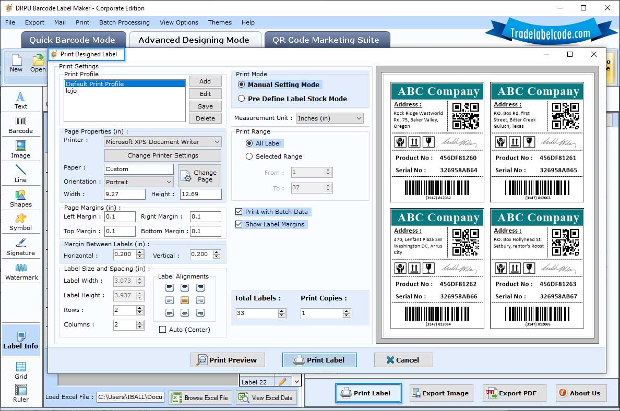This screenshot has width=620, height=411.
Task: Open the Themes menu
Action: [220, 22]
